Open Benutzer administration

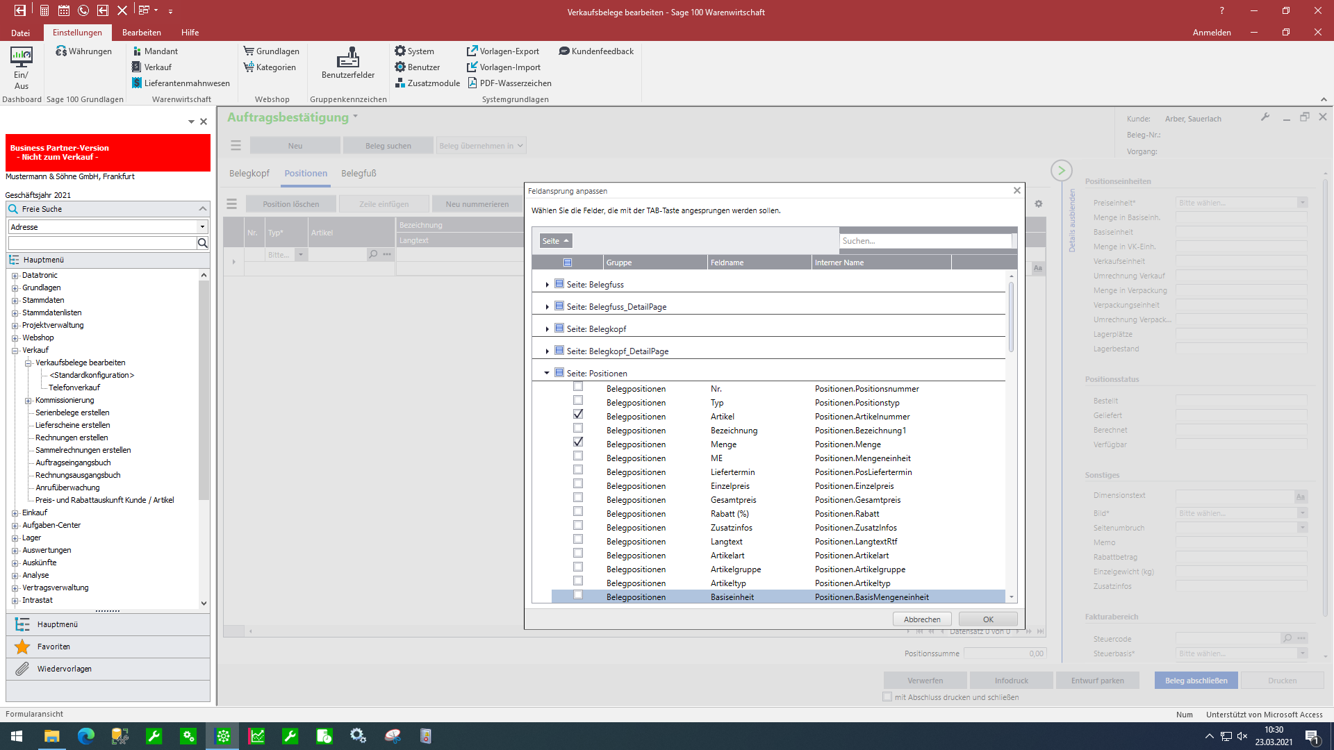tap(418, 67)
